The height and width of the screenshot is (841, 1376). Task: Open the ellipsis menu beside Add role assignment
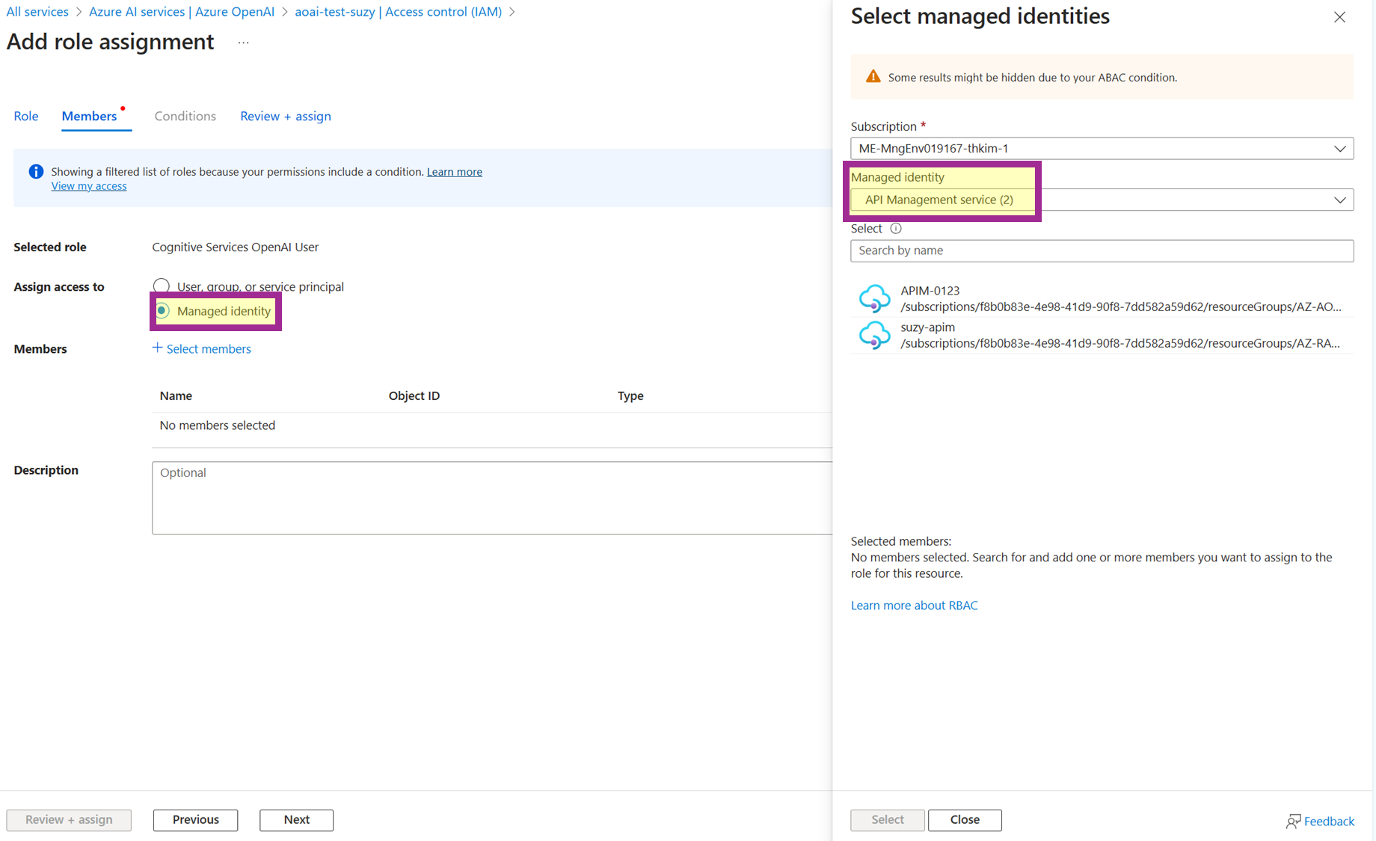tap(243, 43)
